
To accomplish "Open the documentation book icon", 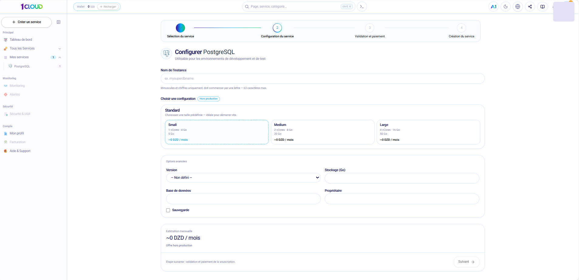I will coord(543,6).
